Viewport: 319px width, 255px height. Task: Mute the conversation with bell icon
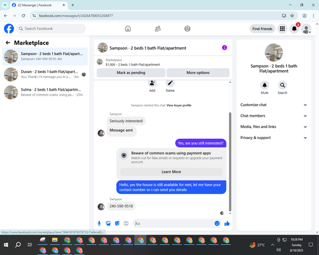pos(265,85)
